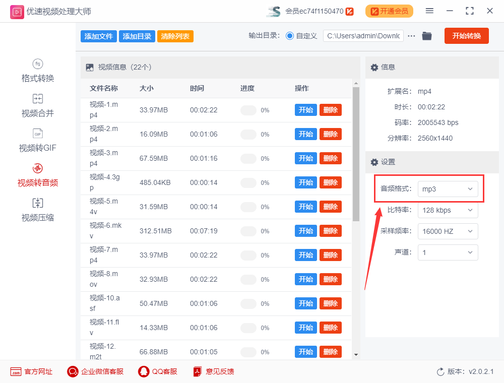Viewport: 504px width, 383px height.
Task: Open the 音频格式 audio format dropdown
Action: (x=448, y=188)
